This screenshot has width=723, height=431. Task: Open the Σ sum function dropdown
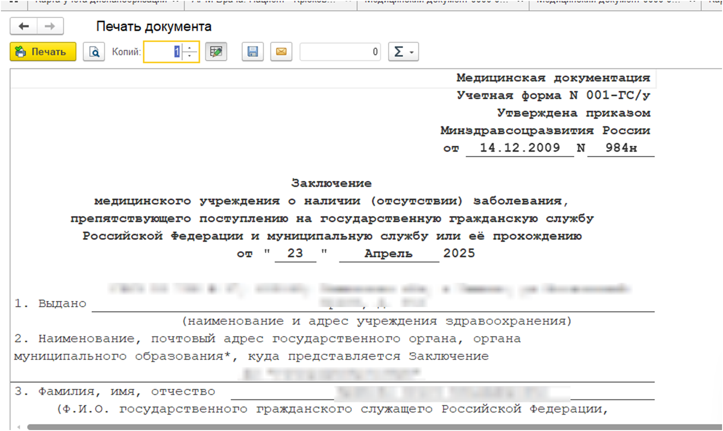coord(403,52)
